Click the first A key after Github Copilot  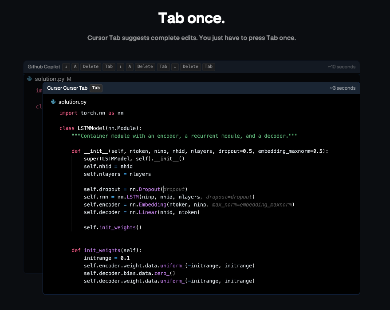coord(75,67)
